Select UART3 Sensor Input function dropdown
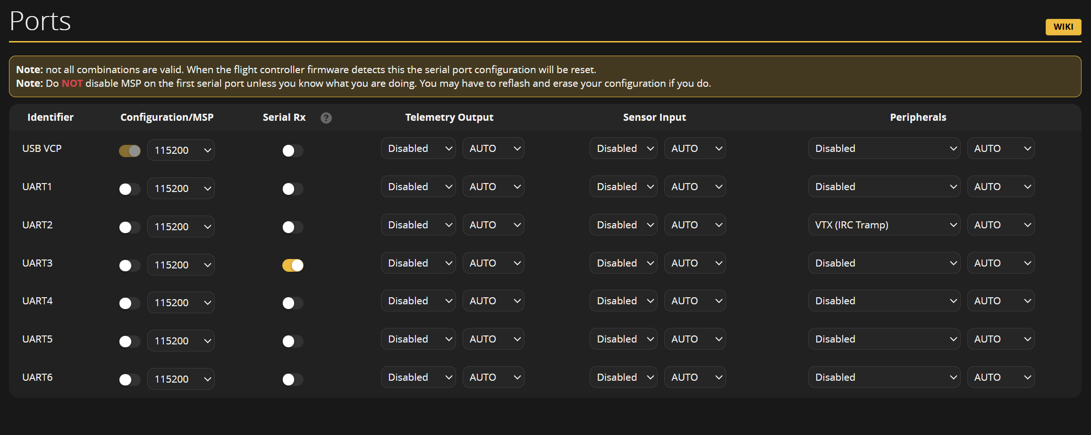 [x=623, y=263]
